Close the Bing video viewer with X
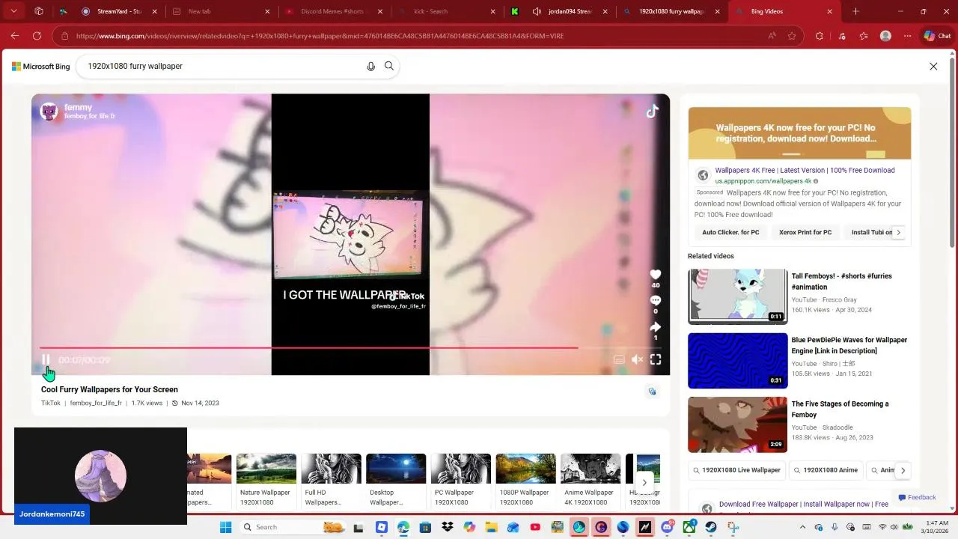Screen dimensions: 958x539 933,67
